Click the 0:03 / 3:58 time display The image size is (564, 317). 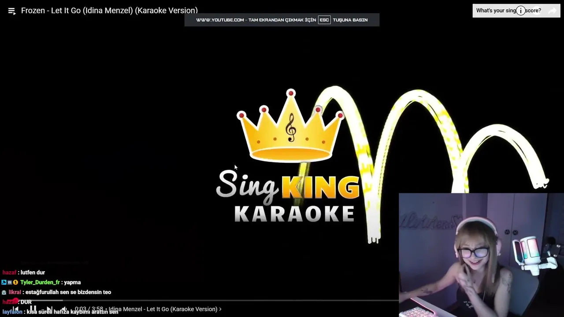89,309
